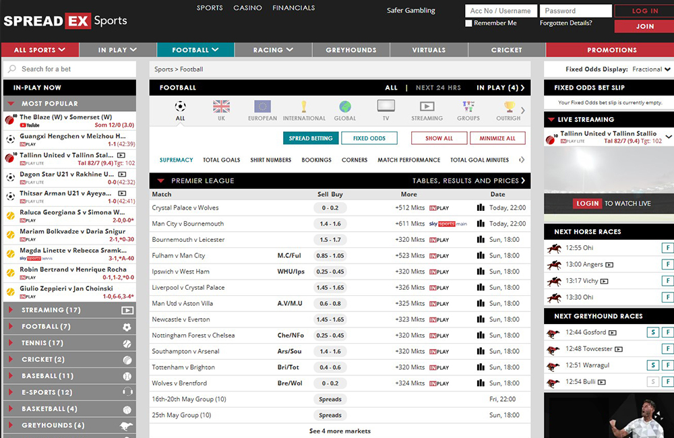Toggle S bet type for 12:44 Gosford
The height and width of the screenshot is (438, 674).
coord(653,332)
